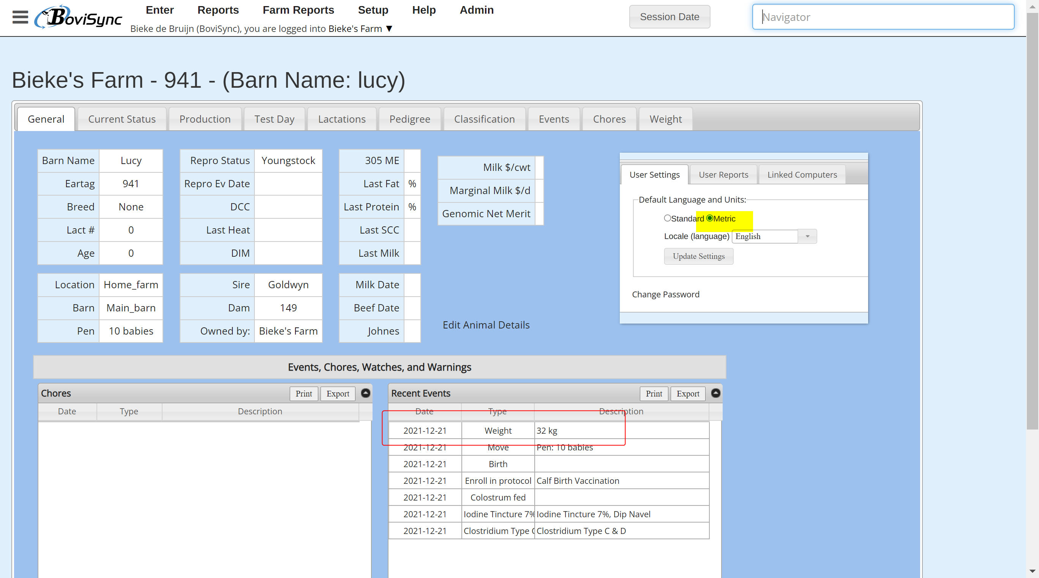
Task: Click the Pen value 10 babies
Action: coord(131,331)
